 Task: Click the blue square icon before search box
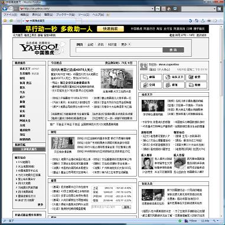[x=175, y=9]
